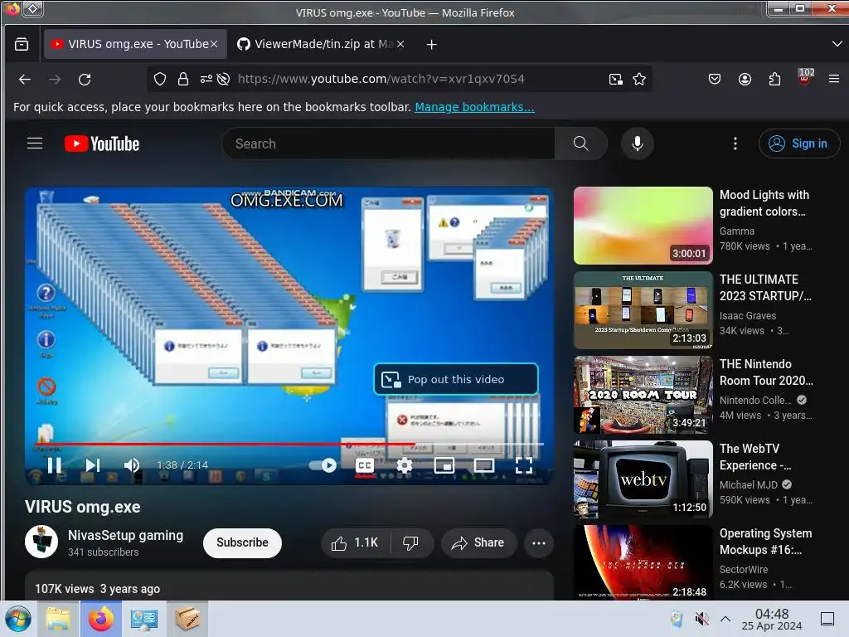This screenshot has width=849, height=637.
Task: Mute the video player volume
Action: coord(132,465)
